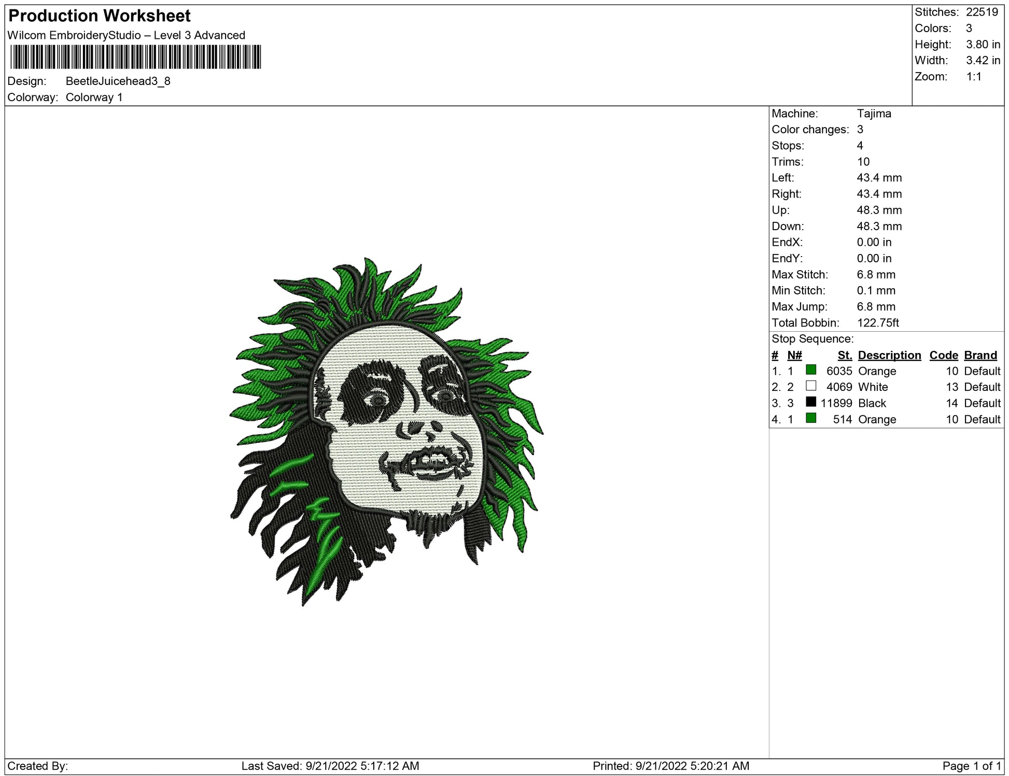The image size is (1009, 776).
Task: Click the St. column header
Action: pyautogui.click(x=845, y=355)
